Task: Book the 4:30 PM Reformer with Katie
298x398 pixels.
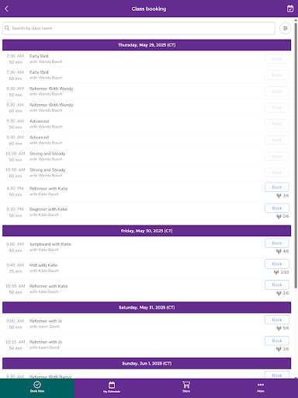Action: [277, 187]
